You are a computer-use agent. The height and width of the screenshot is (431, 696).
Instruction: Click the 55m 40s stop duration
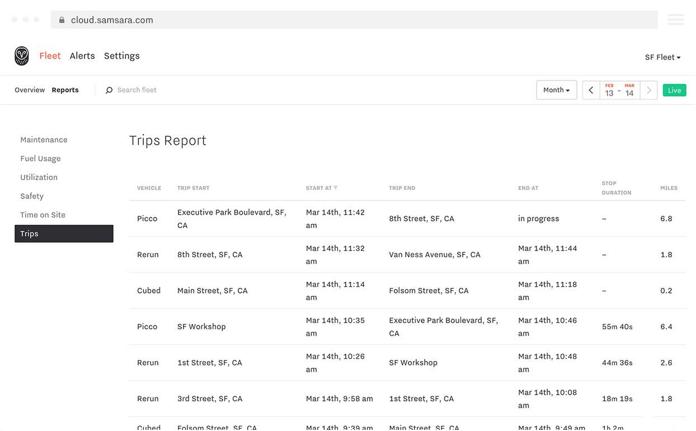617,326
